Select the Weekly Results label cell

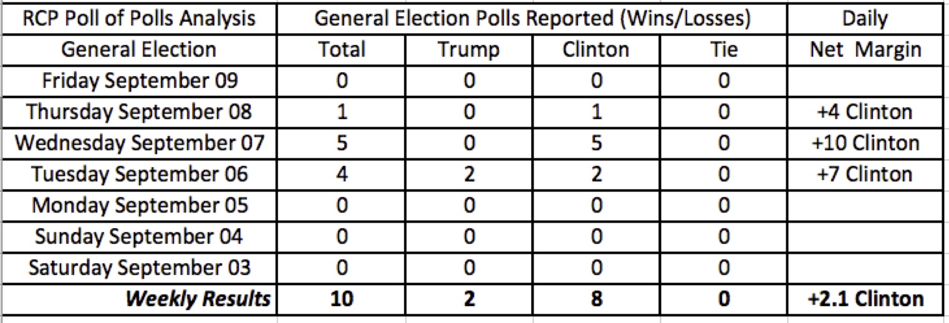[x=198, y=299]
